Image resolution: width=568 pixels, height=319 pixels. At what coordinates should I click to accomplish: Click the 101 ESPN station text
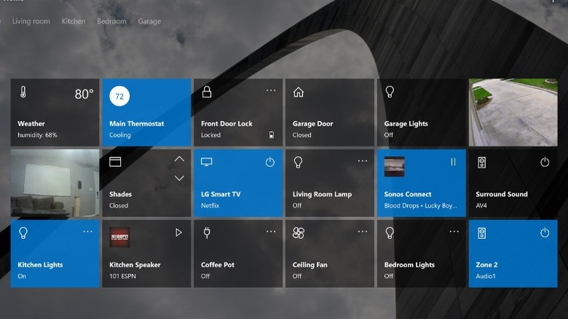coord(123,276)
